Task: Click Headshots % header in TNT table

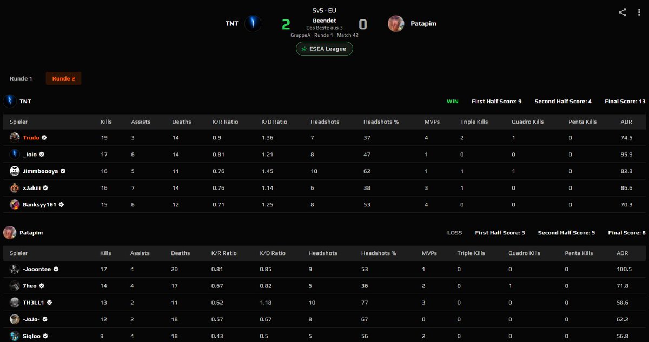Action: (381, 122)
